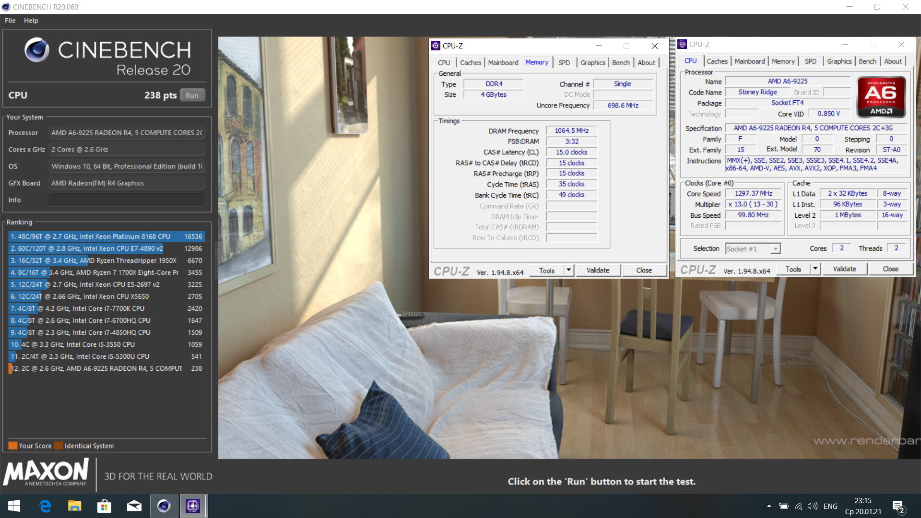Switch to CPU-Z taskbar icon
921x518 pixels.
193,506
